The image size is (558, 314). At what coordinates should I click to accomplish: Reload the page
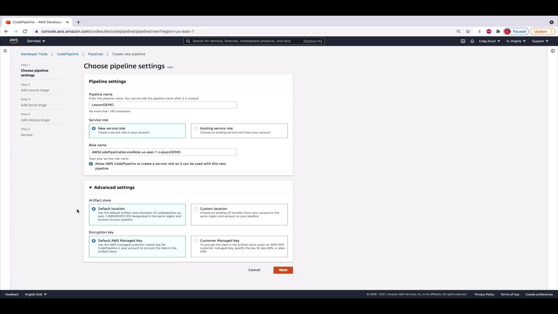tap(25, 31)
